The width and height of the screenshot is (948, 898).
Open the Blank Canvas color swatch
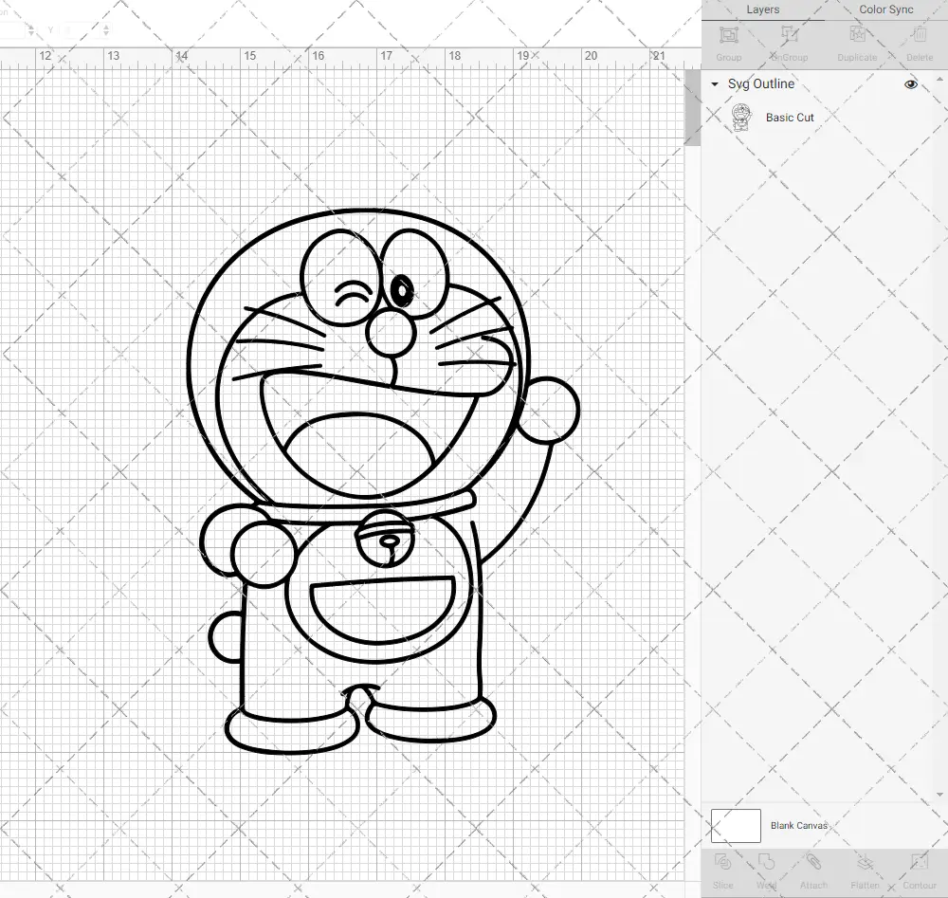pos(735,825)
